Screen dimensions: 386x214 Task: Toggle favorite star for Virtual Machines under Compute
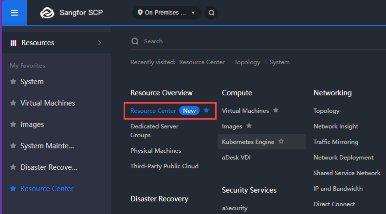coord(276,110)
